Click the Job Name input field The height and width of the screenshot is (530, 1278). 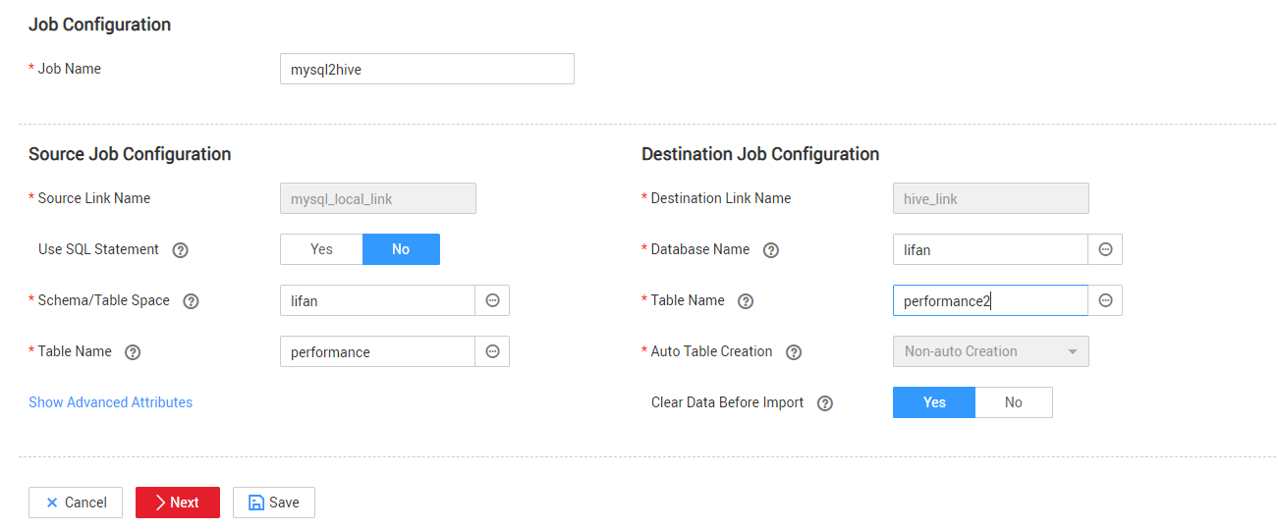coord(426,70)
